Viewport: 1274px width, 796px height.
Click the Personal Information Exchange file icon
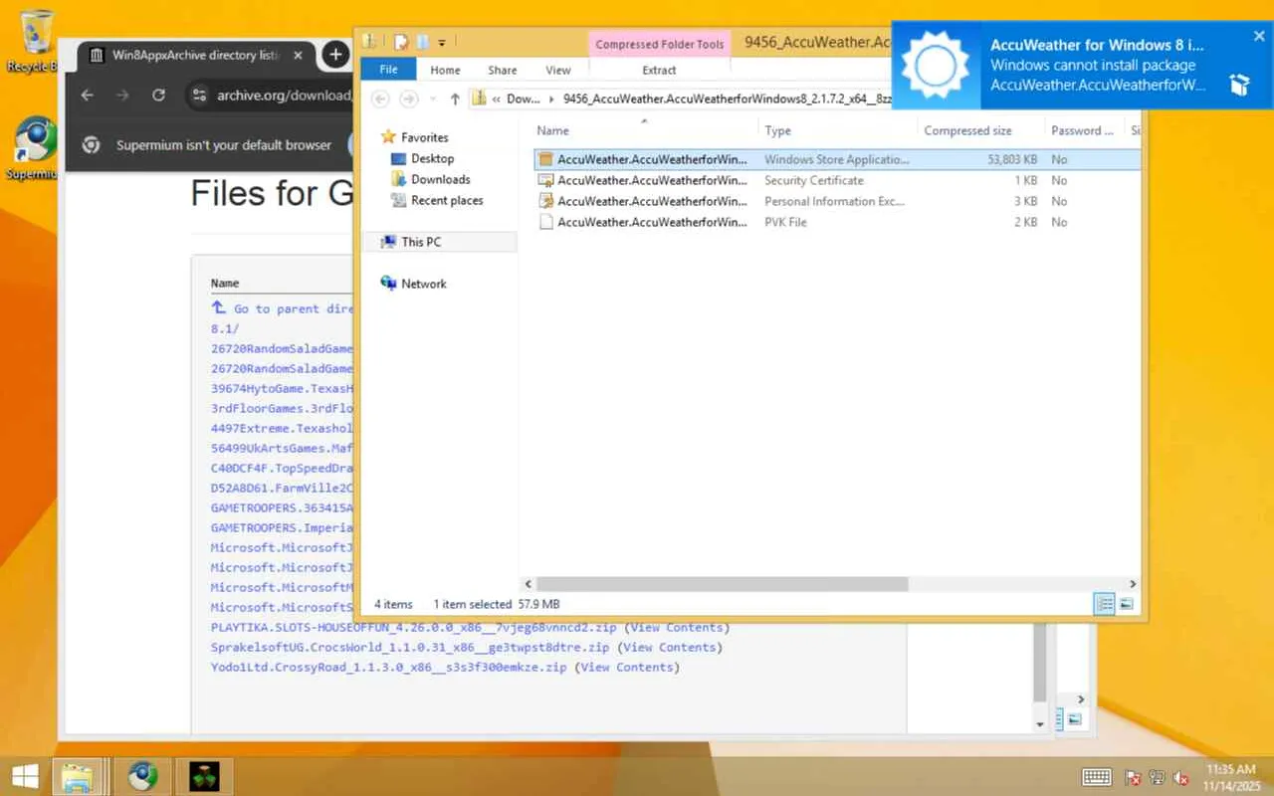point(545,201)
